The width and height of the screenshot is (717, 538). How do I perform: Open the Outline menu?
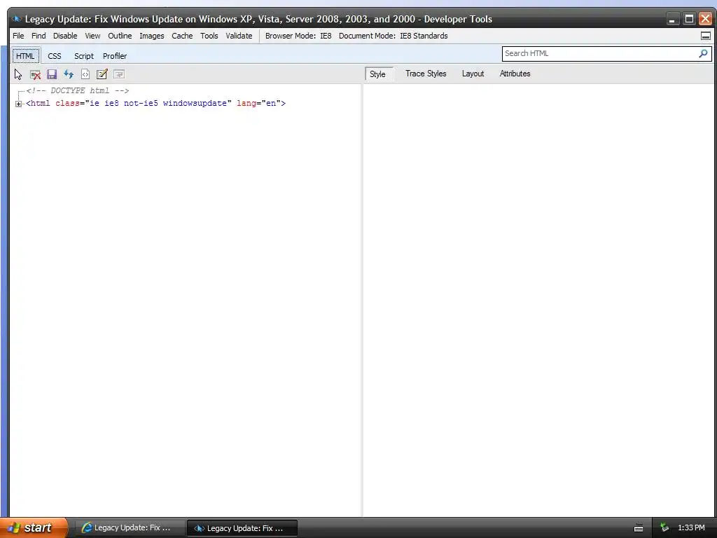point(120,36)
